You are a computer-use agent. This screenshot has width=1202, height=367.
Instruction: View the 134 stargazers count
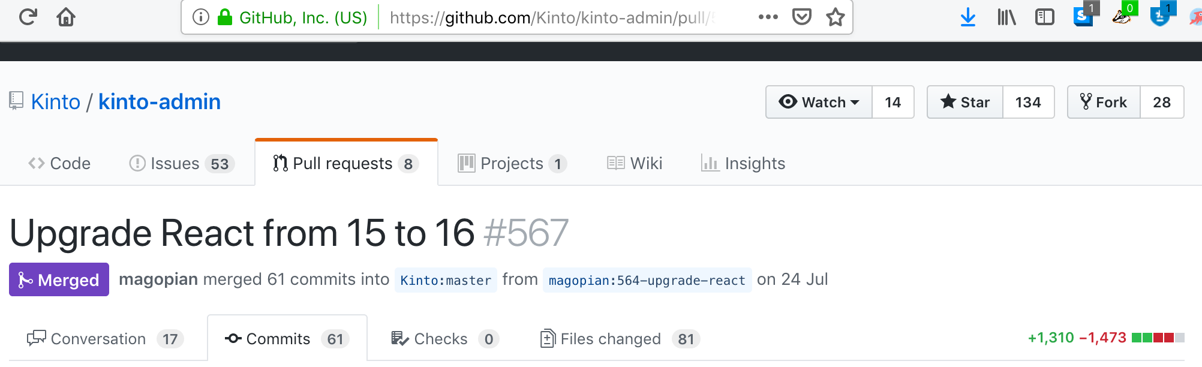click(x=1028, y=102)
